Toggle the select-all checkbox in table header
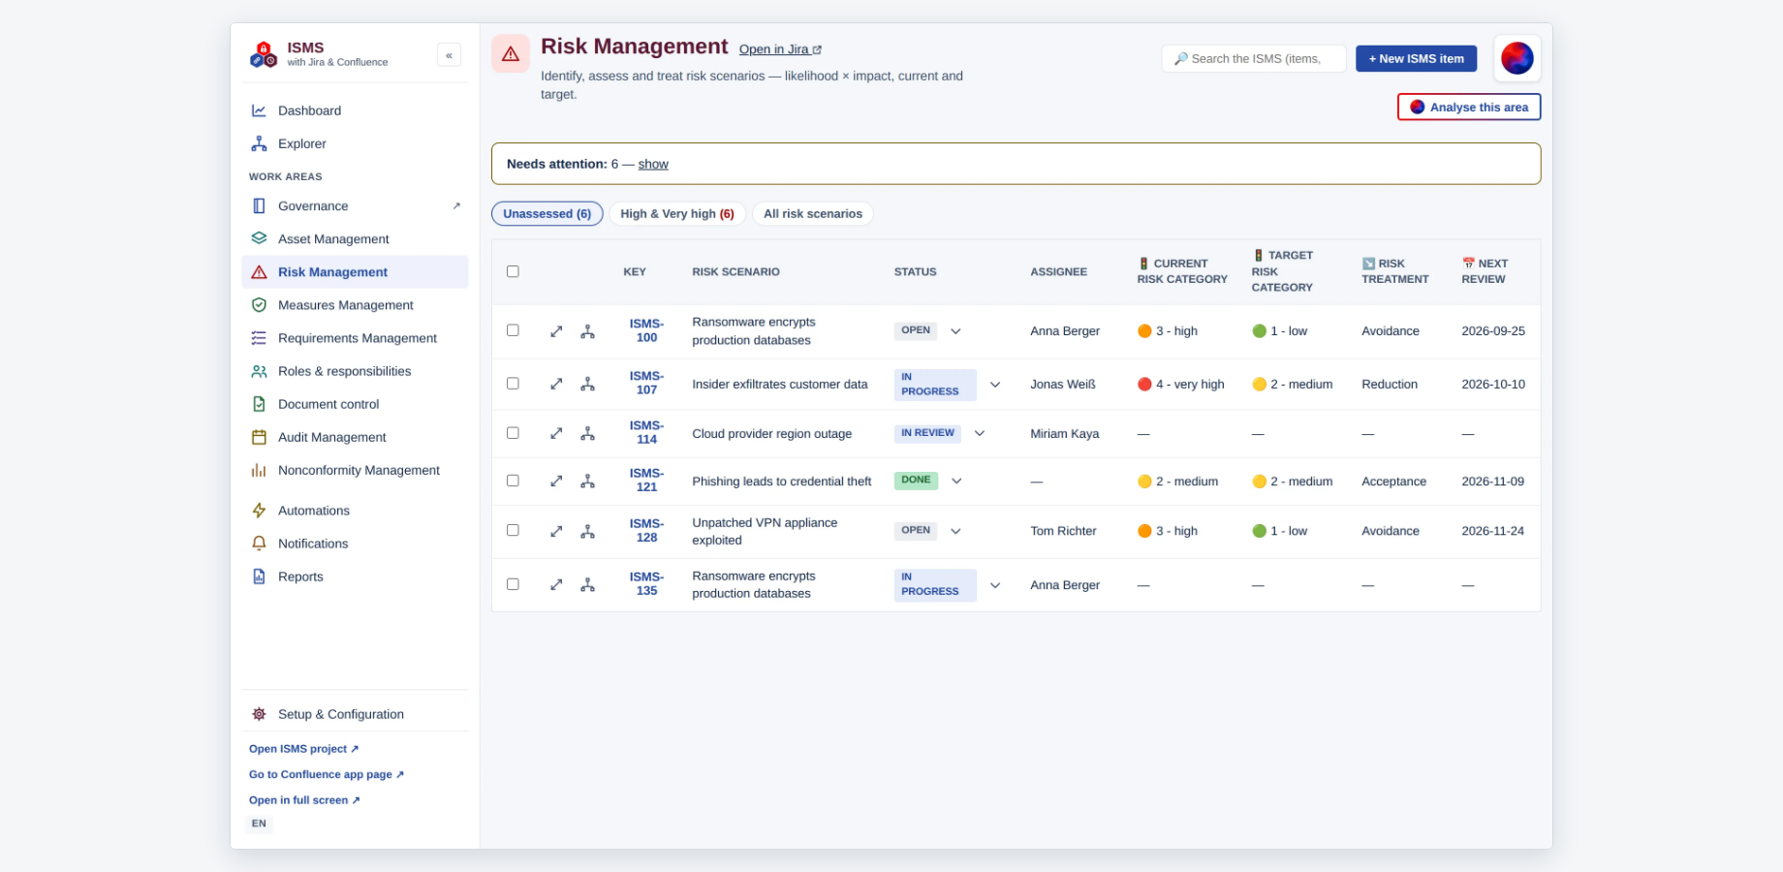This screenshot has width=1783, height=872. tap(513, 271)
